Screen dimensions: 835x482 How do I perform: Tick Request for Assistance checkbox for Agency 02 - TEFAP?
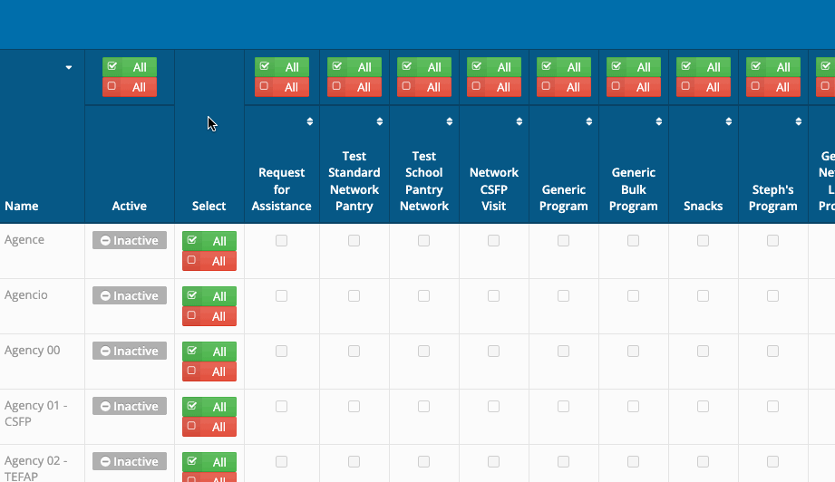(x=282, y=462)
